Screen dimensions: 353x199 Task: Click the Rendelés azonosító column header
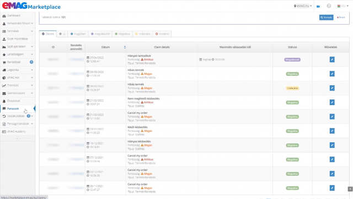(x=76, y=47)
